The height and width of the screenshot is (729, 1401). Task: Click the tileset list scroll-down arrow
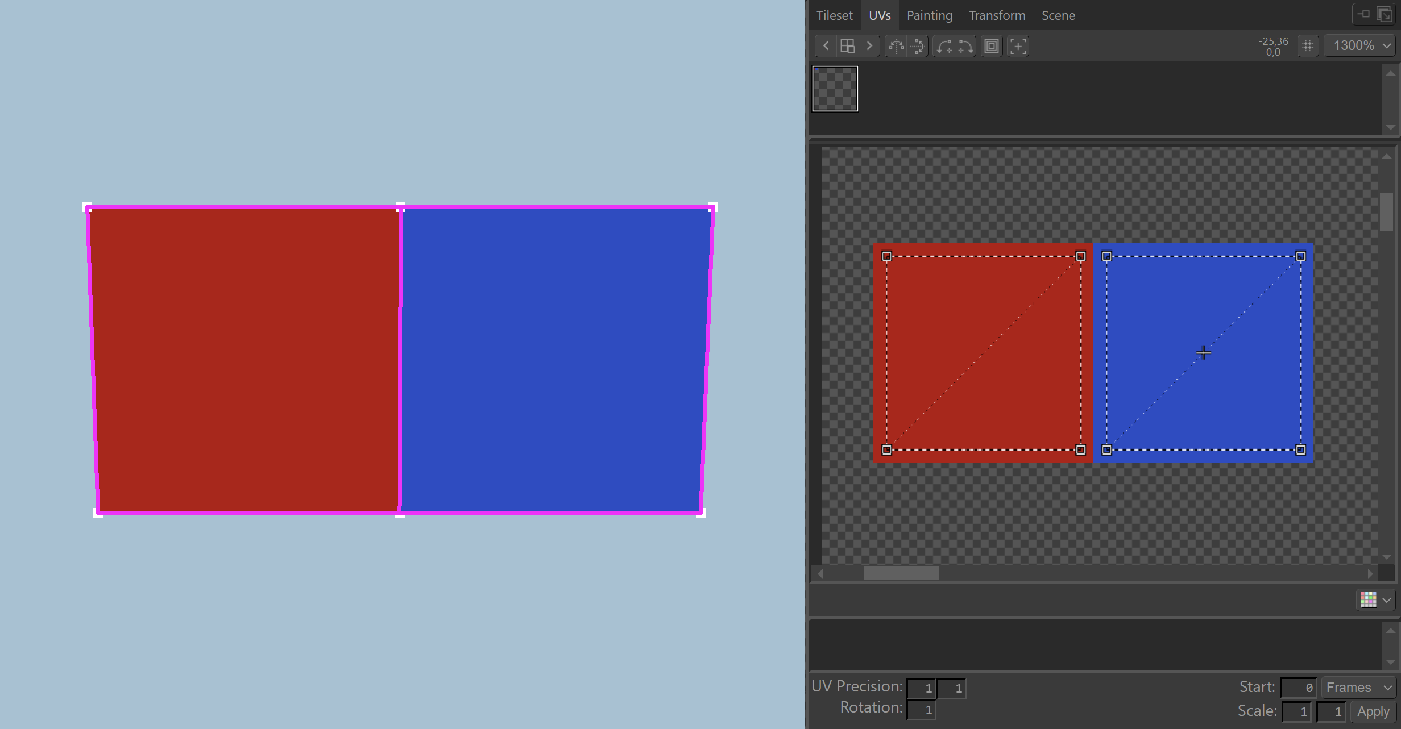point(1390,127)
